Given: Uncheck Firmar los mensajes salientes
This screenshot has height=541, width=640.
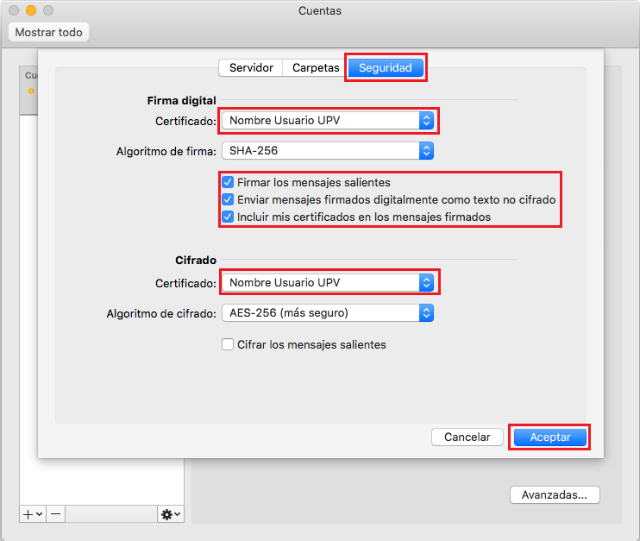Looking at the screenshot, I should click(228, 182).
